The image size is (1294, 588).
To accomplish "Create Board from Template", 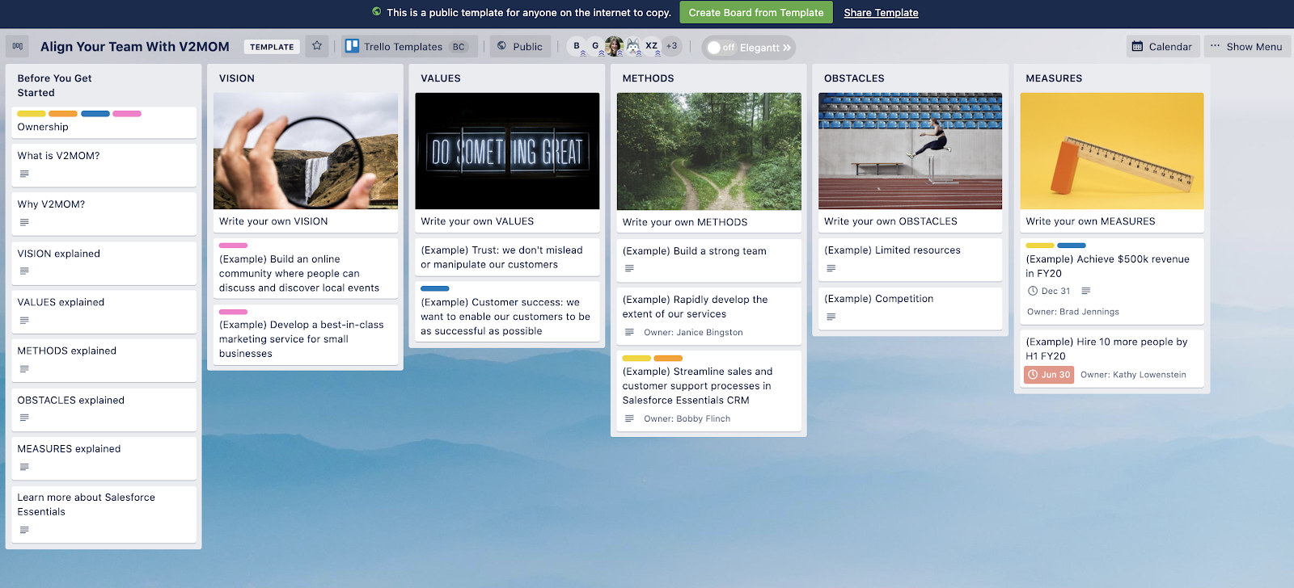I will point(755,13).
